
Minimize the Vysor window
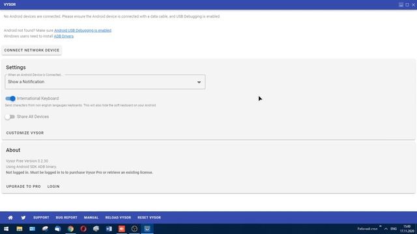(x=401, y=5)
